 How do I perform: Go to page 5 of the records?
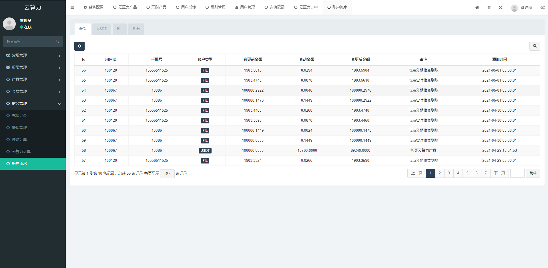pyautogui.click(x=467, y=173)
